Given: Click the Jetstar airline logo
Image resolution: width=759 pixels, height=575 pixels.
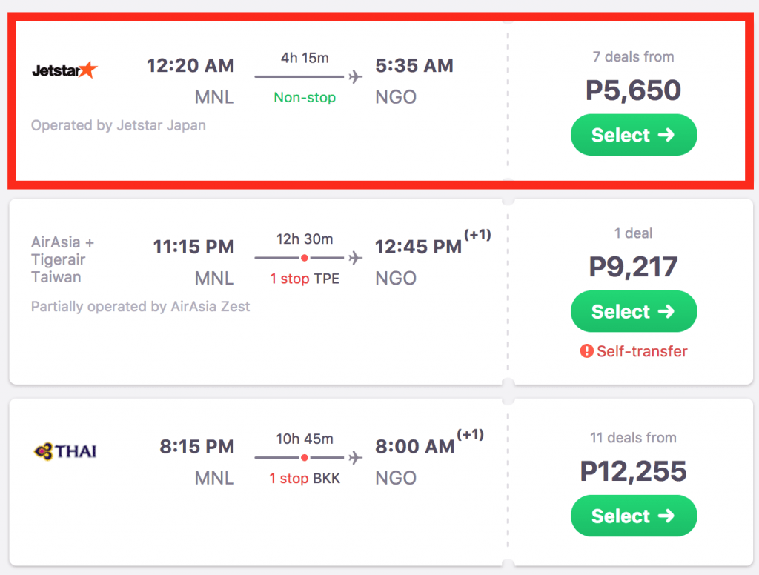Looking at the screenshot, I should [64, 71].
